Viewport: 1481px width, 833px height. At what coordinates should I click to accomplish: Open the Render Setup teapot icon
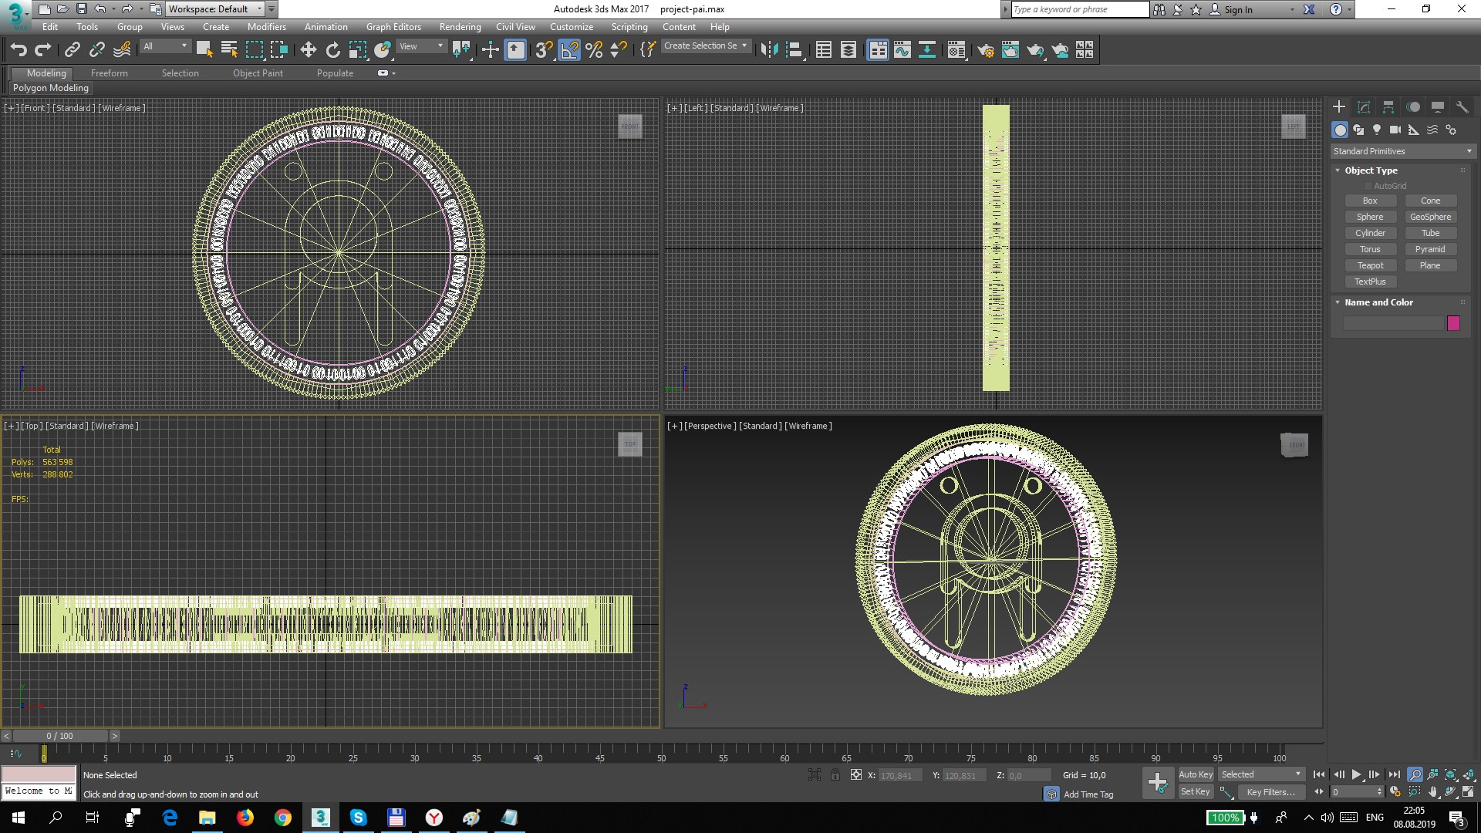[x=985, y=50]
